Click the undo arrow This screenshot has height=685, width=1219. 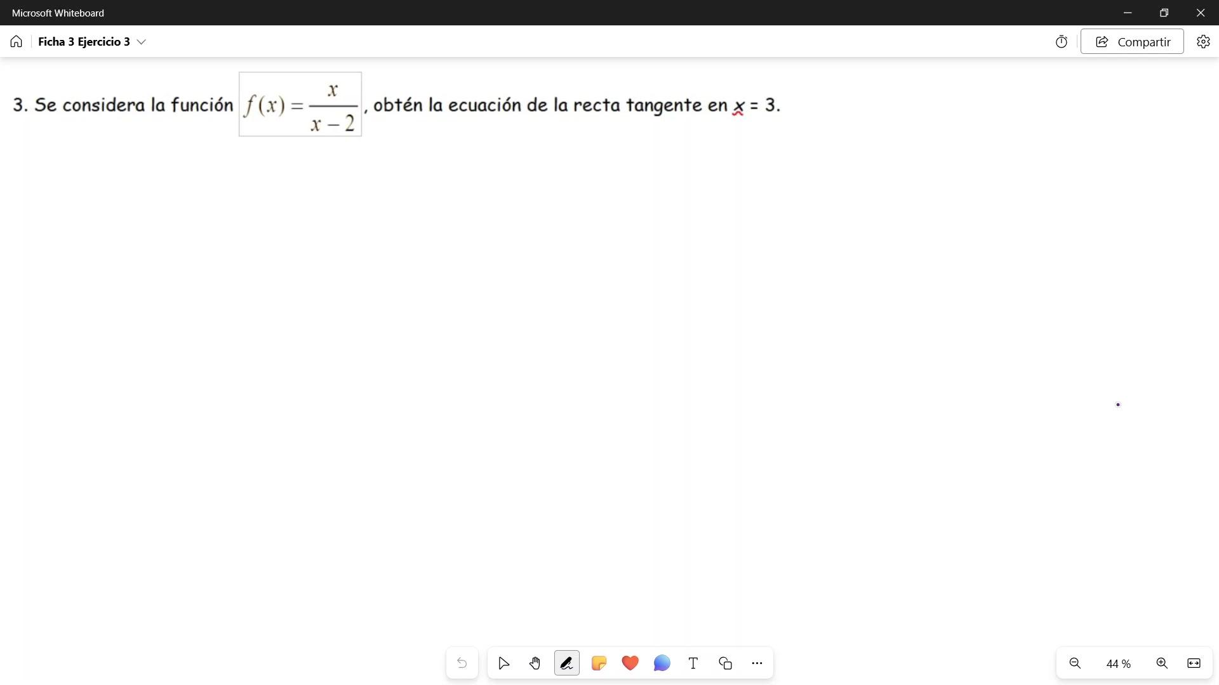462,663
